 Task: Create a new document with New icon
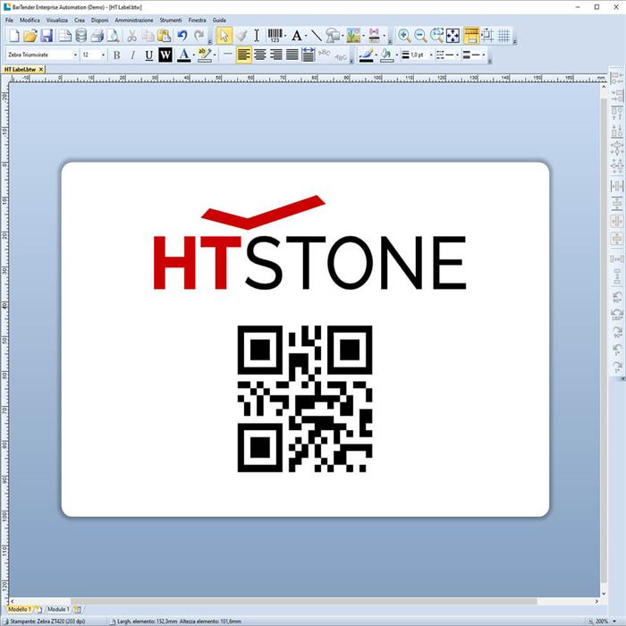coord(14,36)
